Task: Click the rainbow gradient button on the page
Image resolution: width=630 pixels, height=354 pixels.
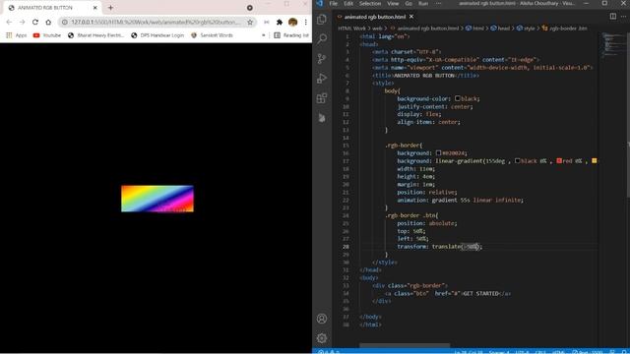Action: click(157, 199)
